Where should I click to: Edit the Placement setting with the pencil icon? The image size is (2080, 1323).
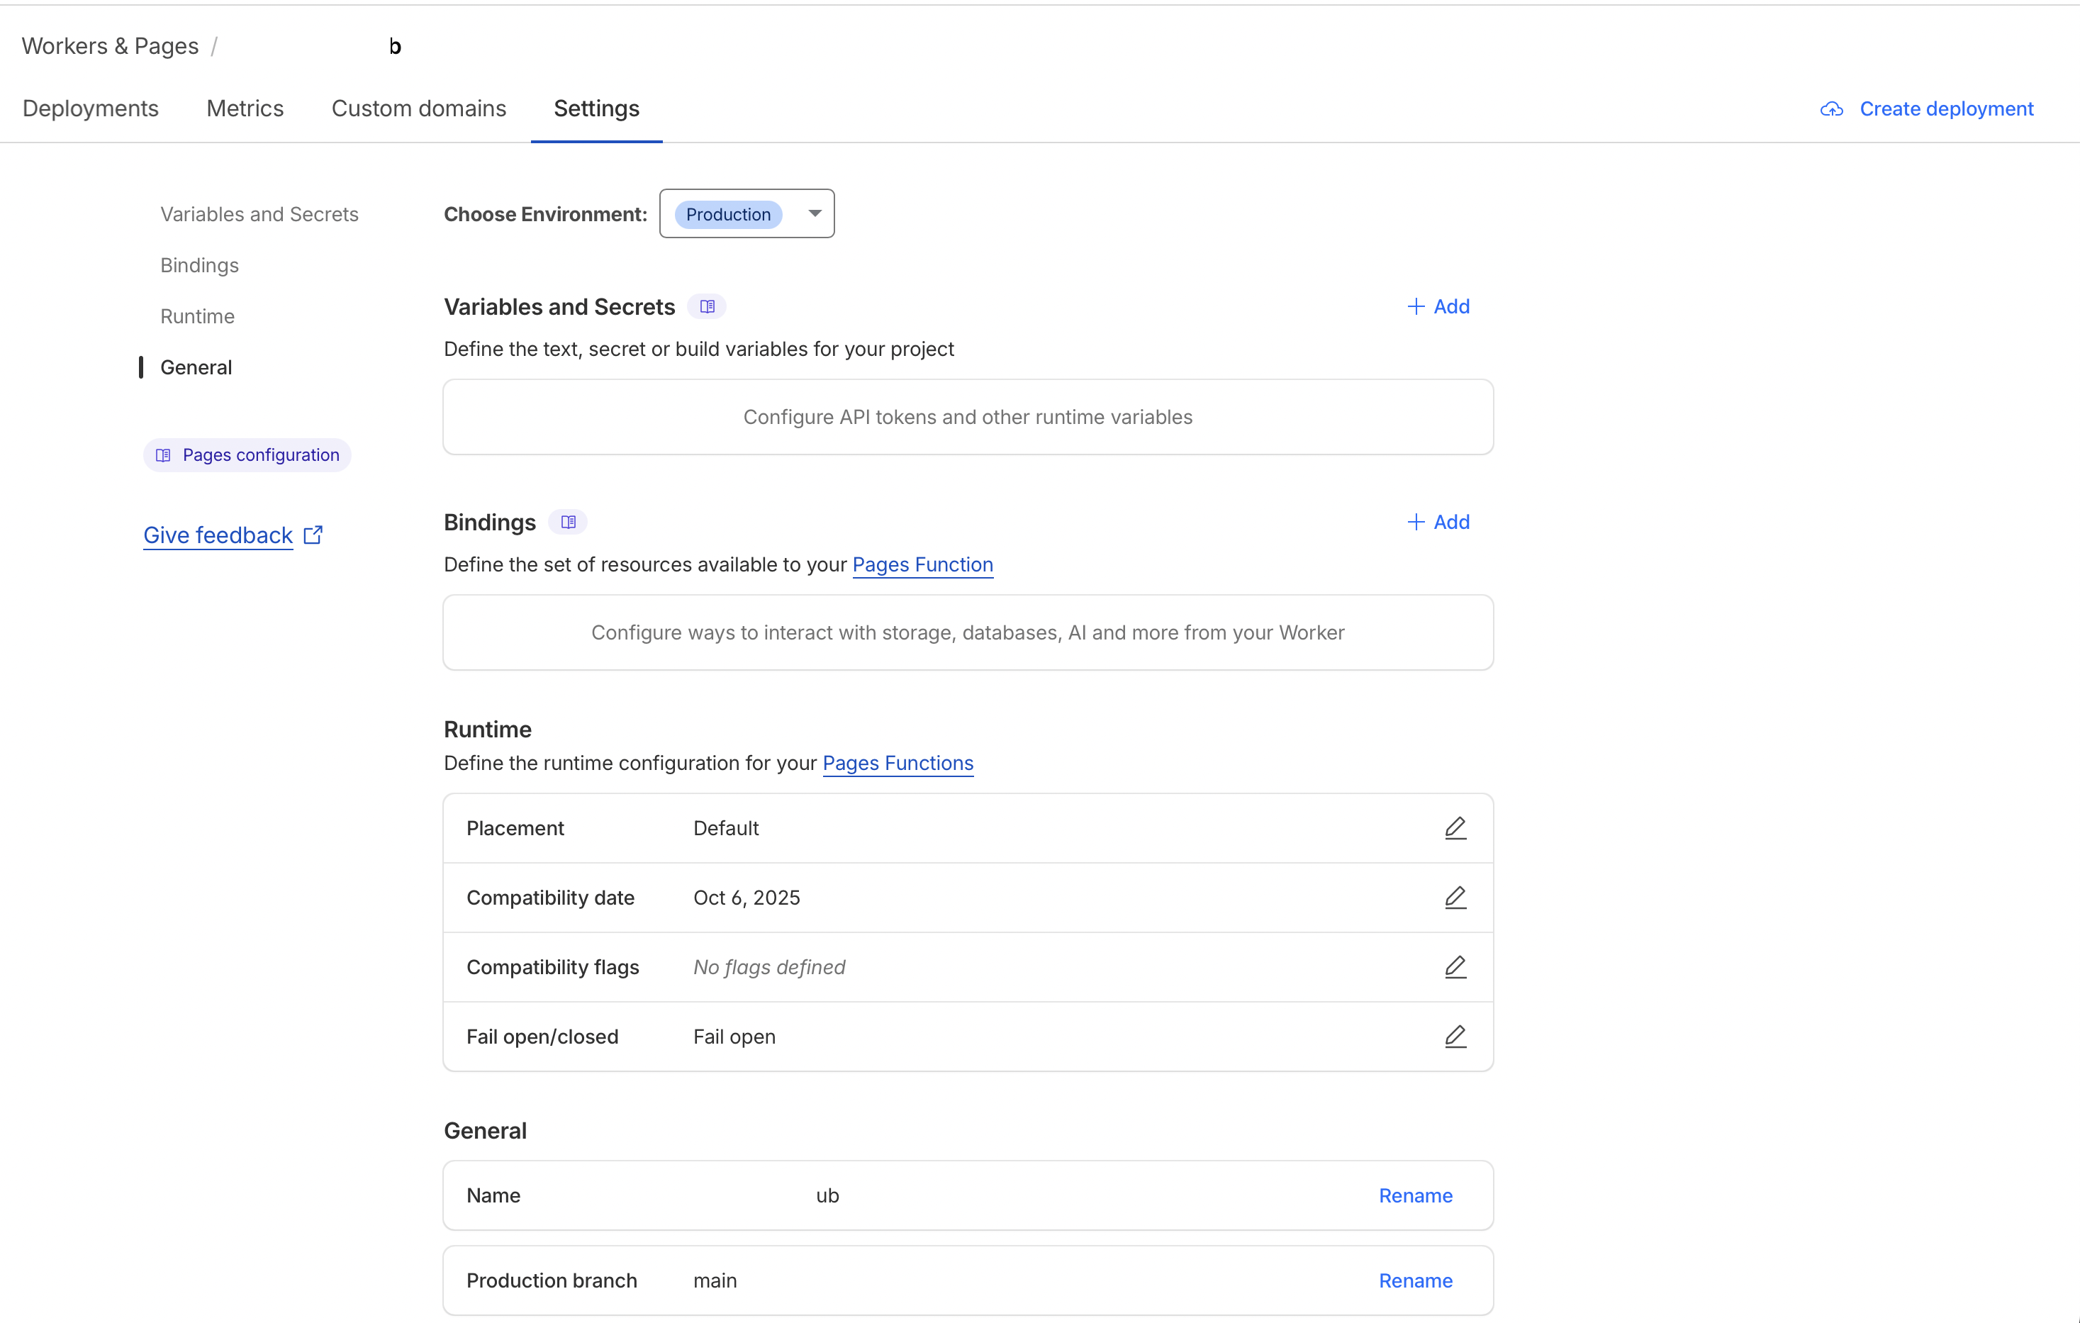tap(1455, 827)
